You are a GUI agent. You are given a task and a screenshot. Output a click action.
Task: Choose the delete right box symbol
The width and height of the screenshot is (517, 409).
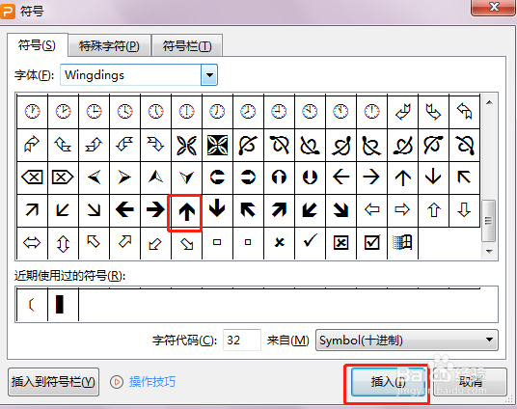(x=63, y=177)
